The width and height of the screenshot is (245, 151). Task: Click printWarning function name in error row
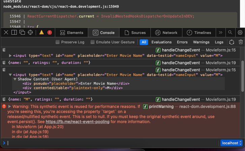coord(161,107)
